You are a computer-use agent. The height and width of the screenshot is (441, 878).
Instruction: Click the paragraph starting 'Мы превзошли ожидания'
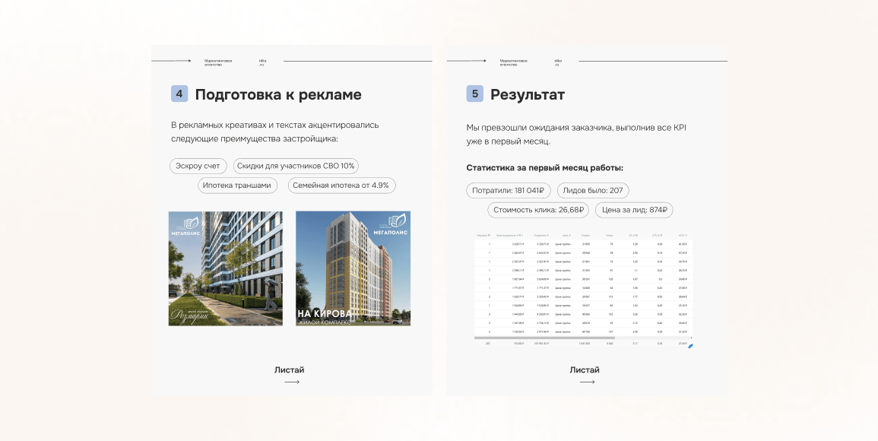coord(576,135)
